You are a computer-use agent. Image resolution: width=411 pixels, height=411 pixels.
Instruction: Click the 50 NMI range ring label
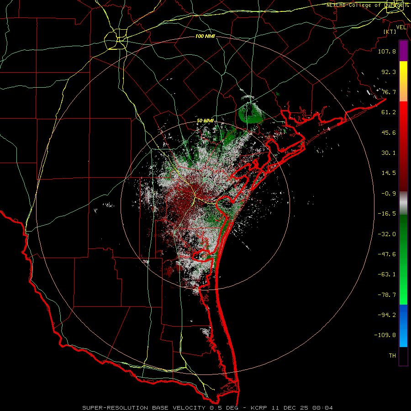(x=205, y=121)
